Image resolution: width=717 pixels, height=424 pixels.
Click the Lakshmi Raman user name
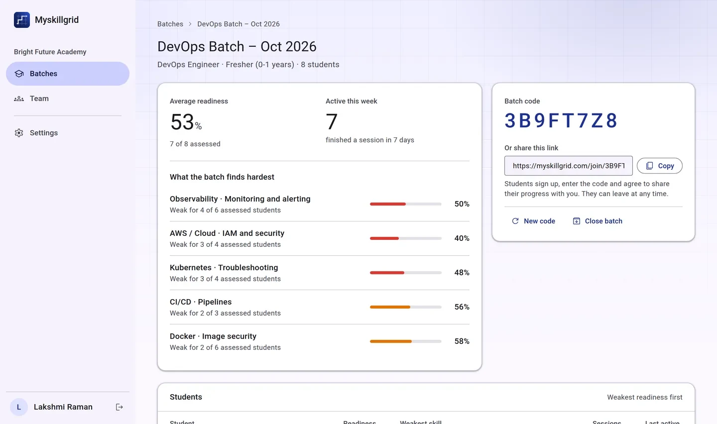(x=63, y=407)
